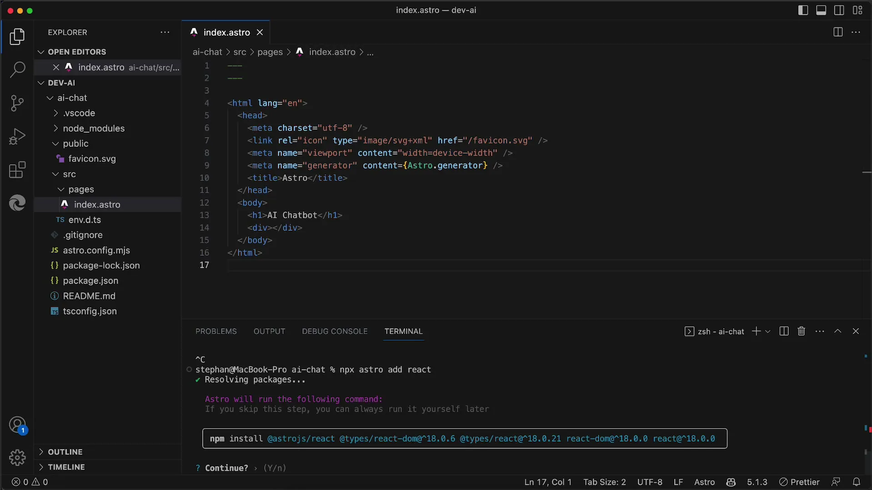Kill the terminal with trash icon
This screenshot has height=490, width=872.
[802, 331]
